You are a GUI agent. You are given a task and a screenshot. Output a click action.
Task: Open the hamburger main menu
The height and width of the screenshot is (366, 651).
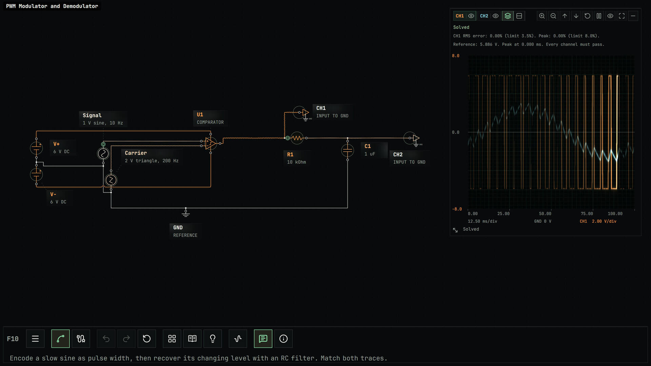(35, 339)
